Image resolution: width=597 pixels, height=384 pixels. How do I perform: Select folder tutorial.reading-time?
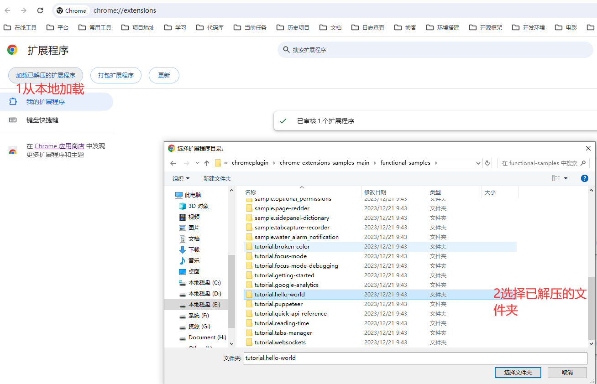380,323
